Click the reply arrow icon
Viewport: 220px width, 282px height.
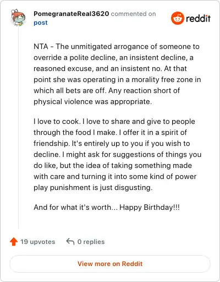tap(70, 241)
